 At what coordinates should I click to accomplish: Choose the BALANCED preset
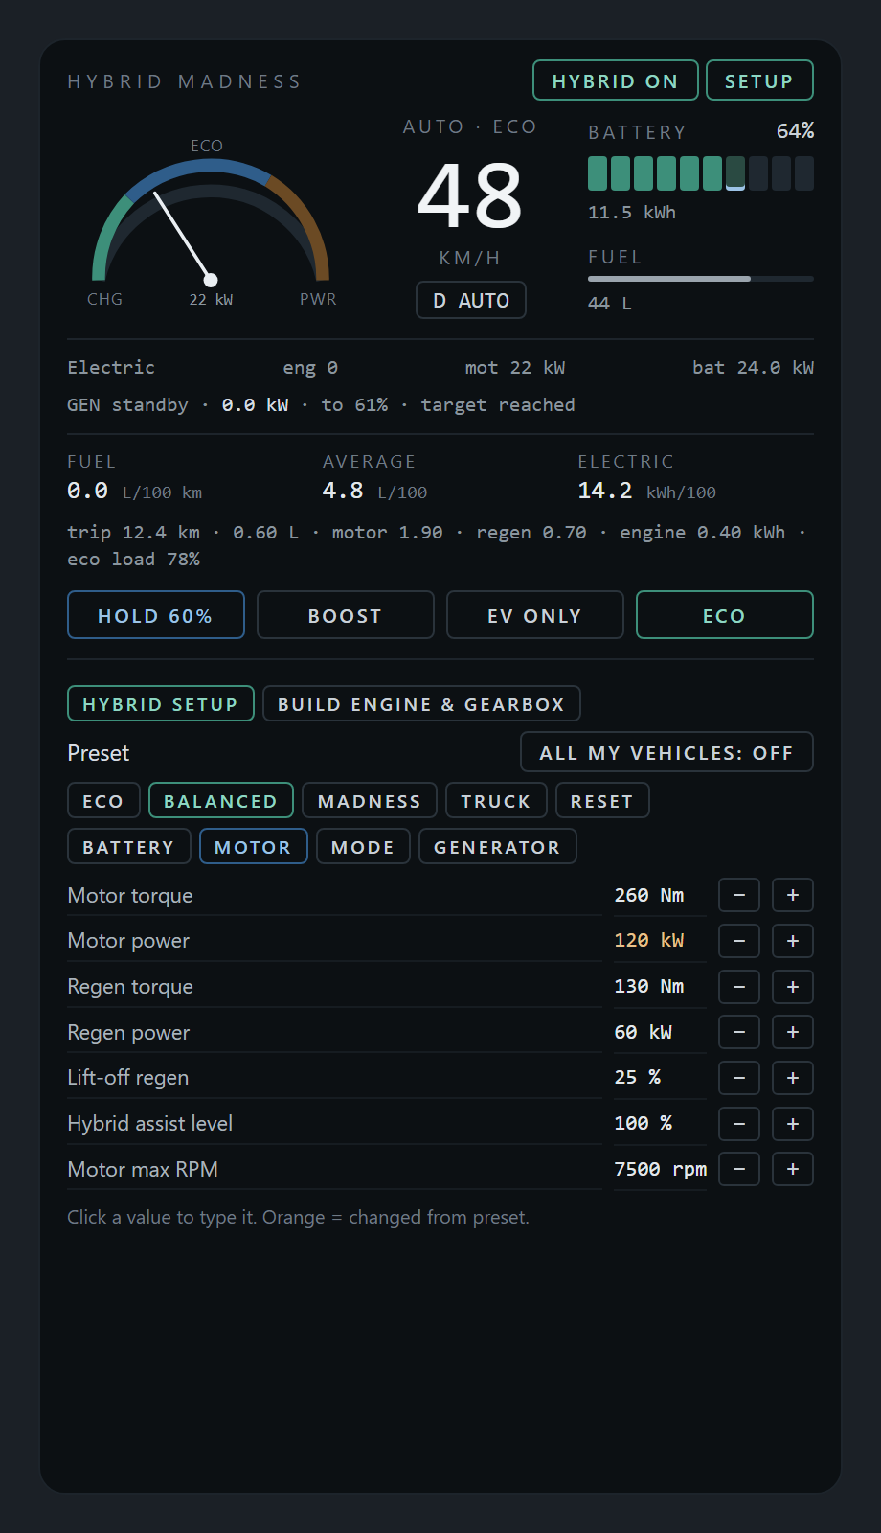coord(221,801)
